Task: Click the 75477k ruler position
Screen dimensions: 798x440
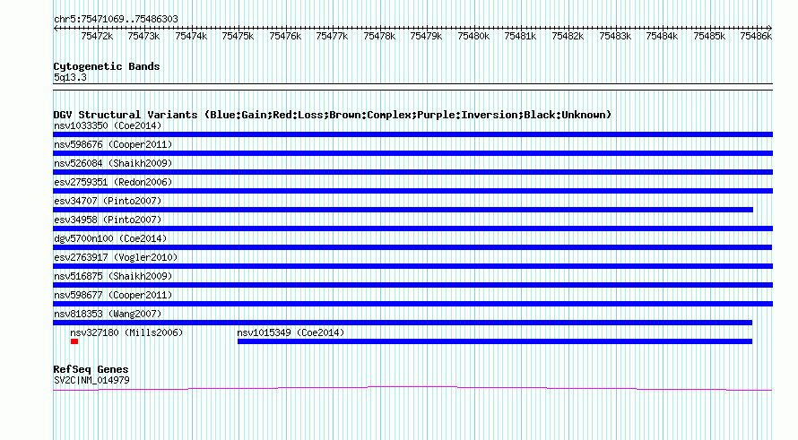Action: point(332,36)
